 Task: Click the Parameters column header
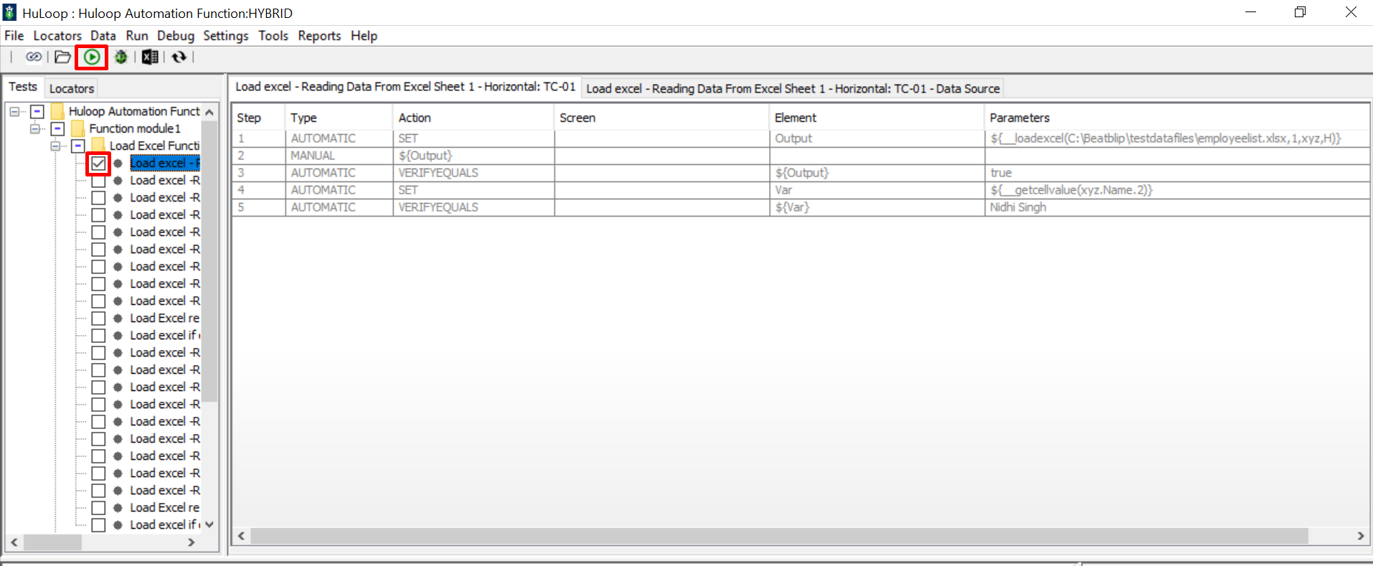click(1019, 118)
